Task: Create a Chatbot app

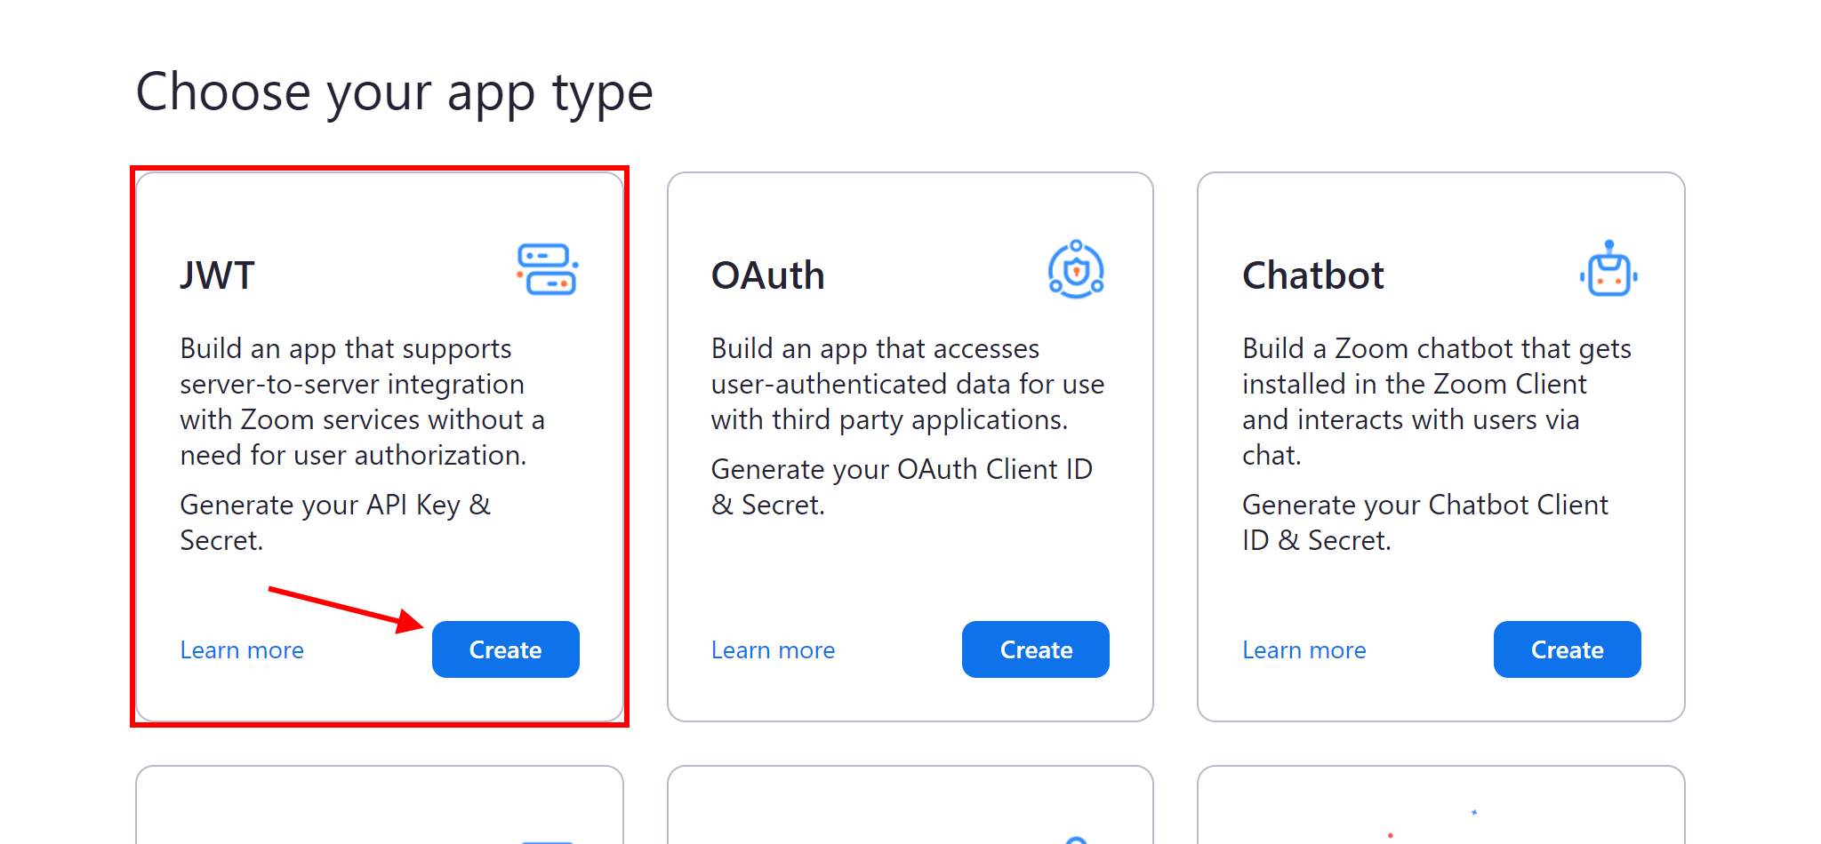Action: tap(1567, 649)
